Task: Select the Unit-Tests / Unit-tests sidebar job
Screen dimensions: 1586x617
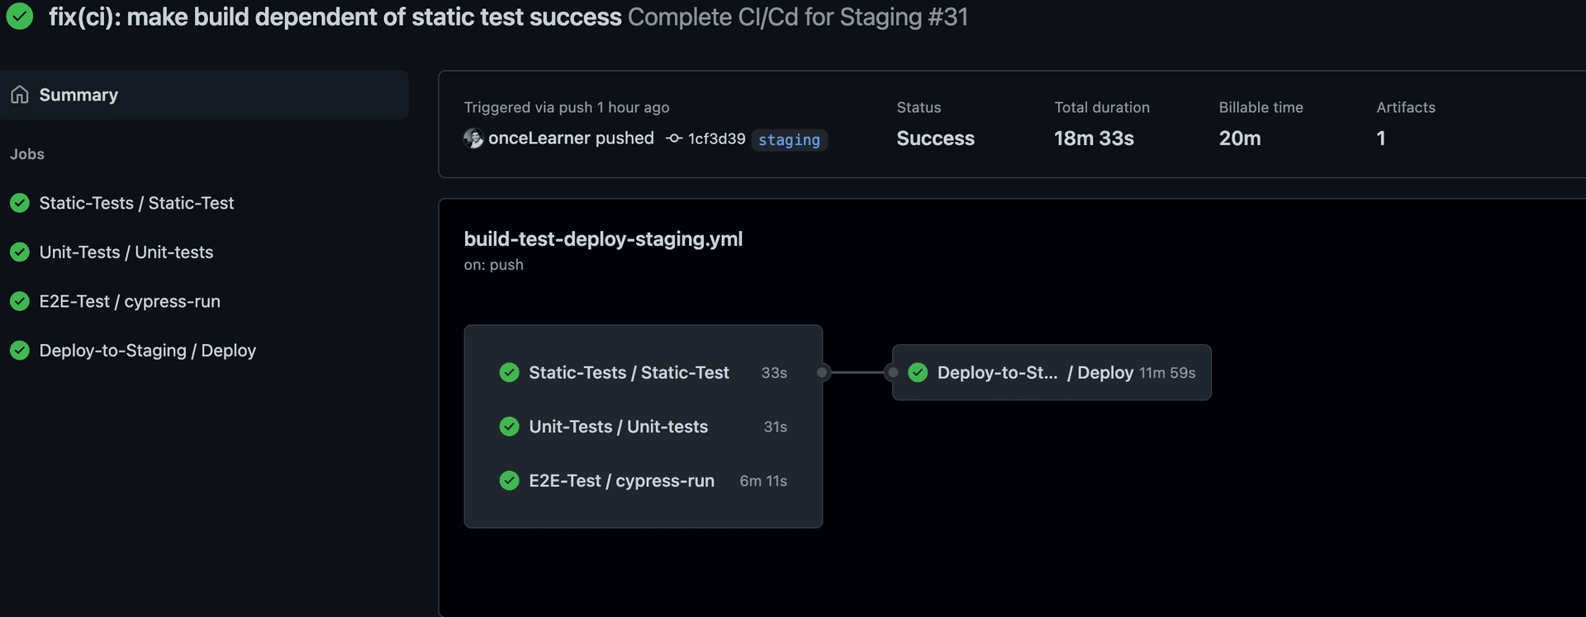Action: [126, 252]
